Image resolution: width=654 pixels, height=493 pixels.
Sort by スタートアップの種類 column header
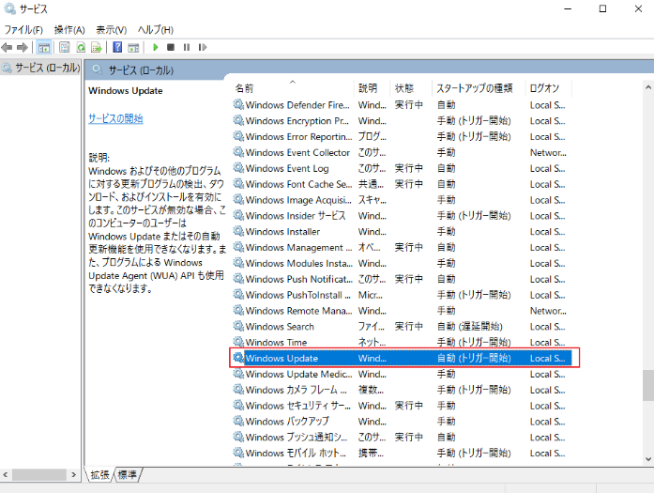click(x=479, y=88)
